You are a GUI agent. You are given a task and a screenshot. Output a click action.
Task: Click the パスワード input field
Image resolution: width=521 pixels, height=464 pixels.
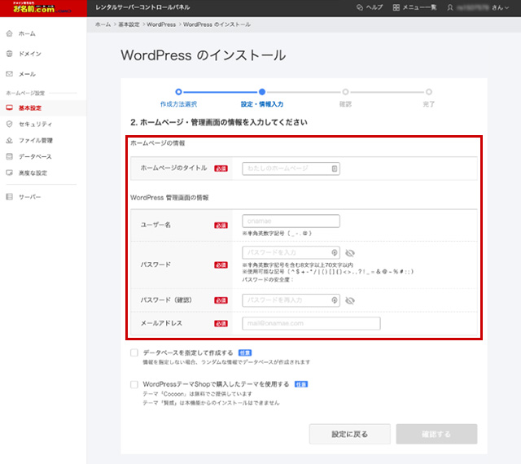pos(291,252)
